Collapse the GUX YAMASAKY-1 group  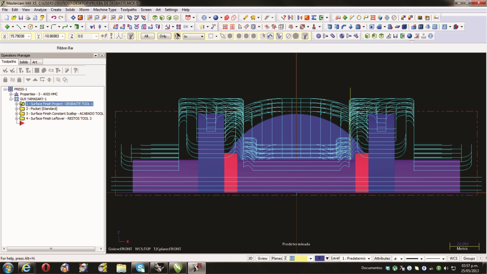pyautogui.click(x=11, y=99)
